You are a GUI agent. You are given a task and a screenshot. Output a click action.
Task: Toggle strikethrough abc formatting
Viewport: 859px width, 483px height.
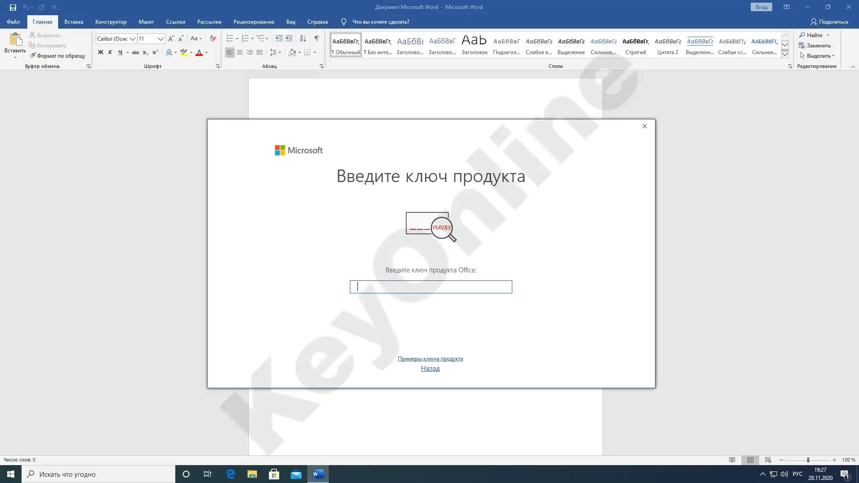point(135,52)
